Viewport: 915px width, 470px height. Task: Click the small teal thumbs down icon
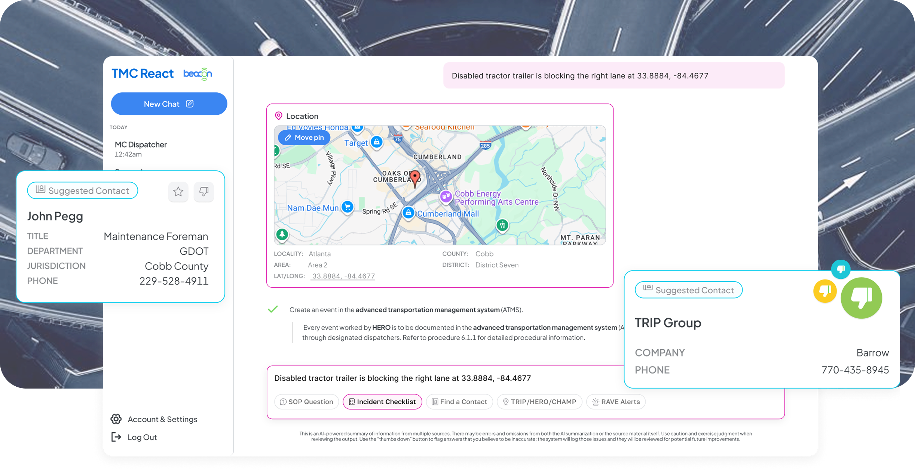click(x=841, y=269)
